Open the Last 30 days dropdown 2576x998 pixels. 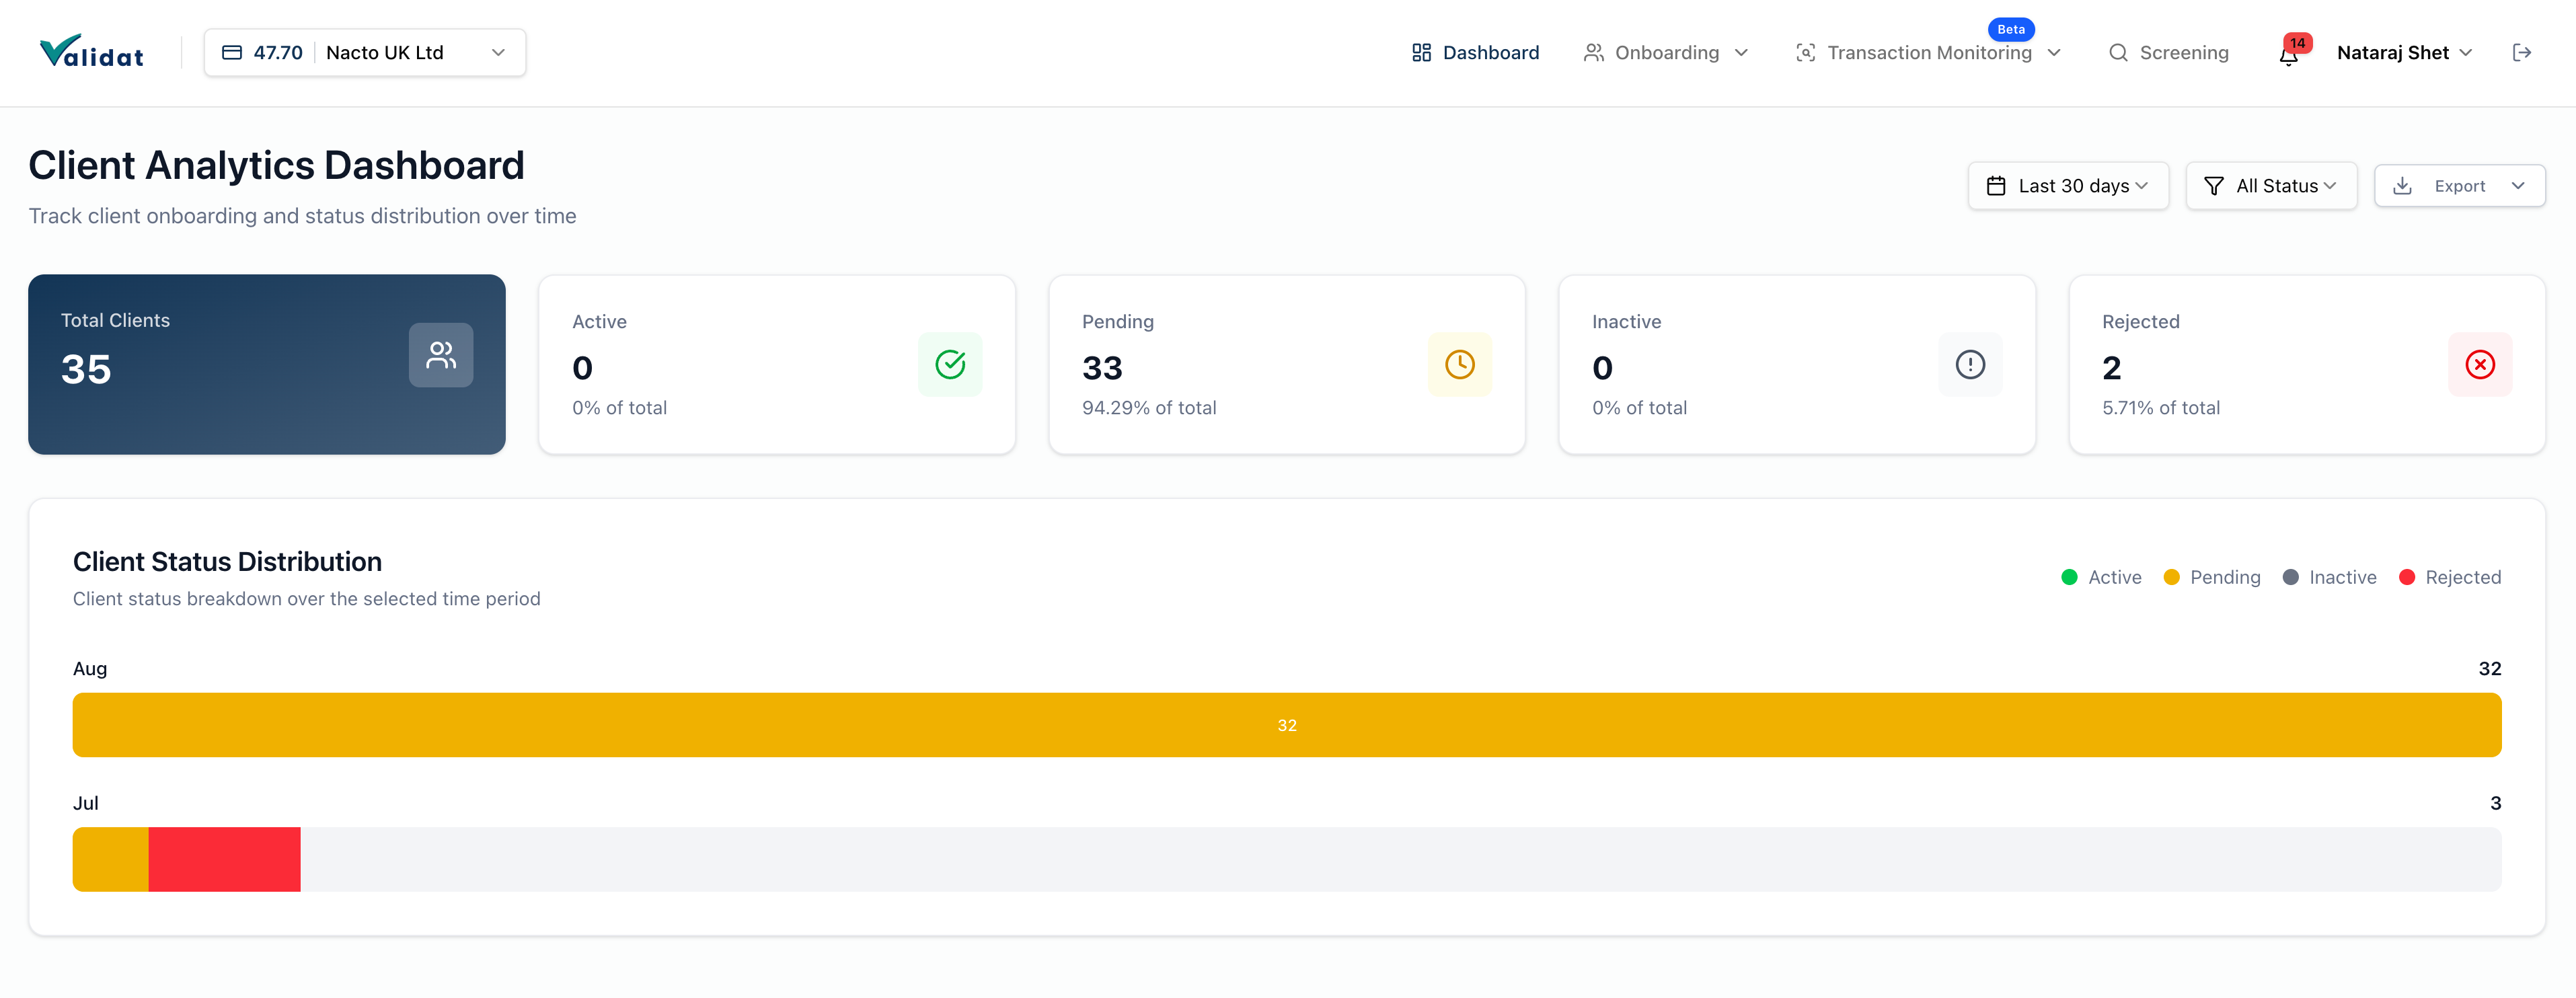coord(2068,186)
